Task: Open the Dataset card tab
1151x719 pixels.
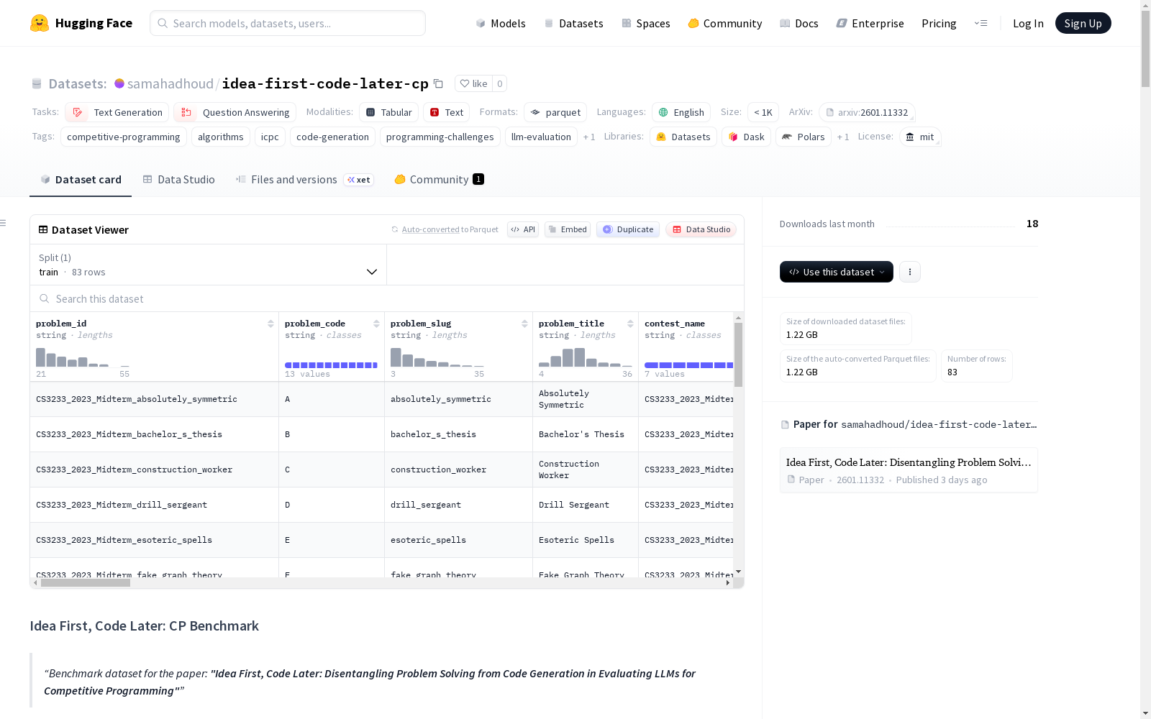Action: (x=81, y=180)
